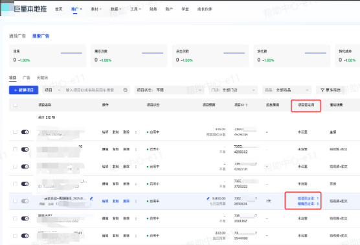Viewport: 360px width, 245px height.
Task: Click 复制 for project ID ending 4288662
Action: click(x=115, y=149)
